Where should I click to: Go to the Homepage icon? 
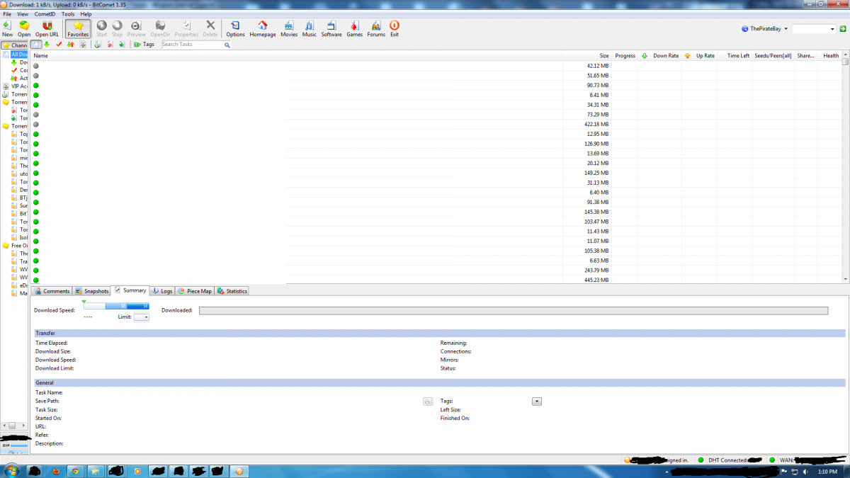pos(263,28)
